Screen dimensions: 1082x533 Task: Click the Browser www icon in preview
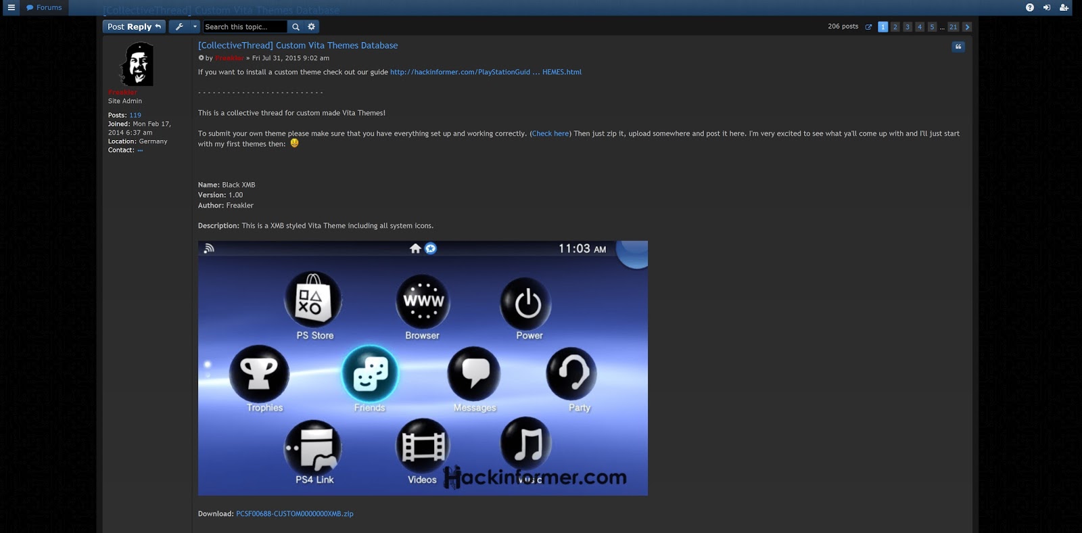[x=423, y=301]
